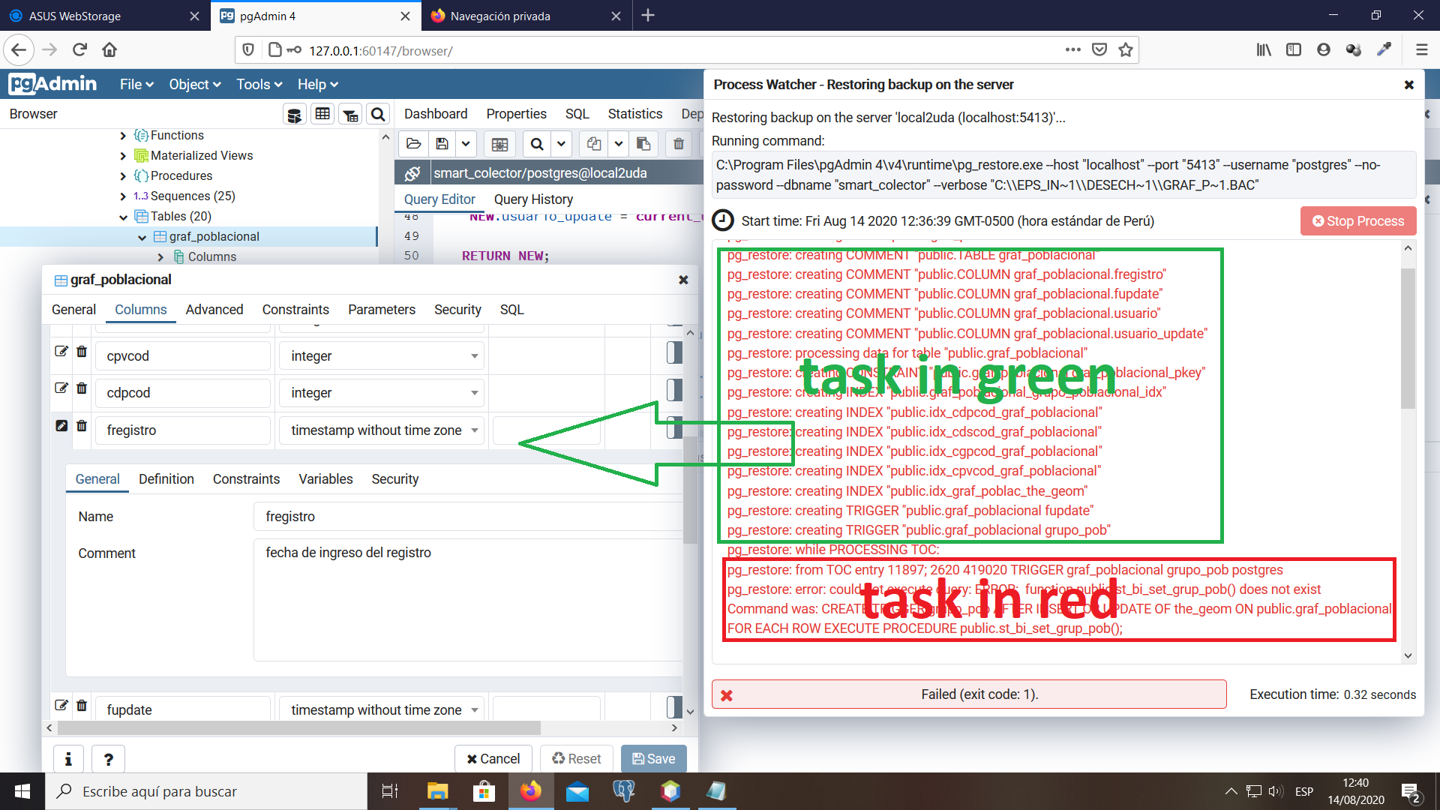
Task: Click the query editor Paste icon
Action: click(x=643, y=144)
